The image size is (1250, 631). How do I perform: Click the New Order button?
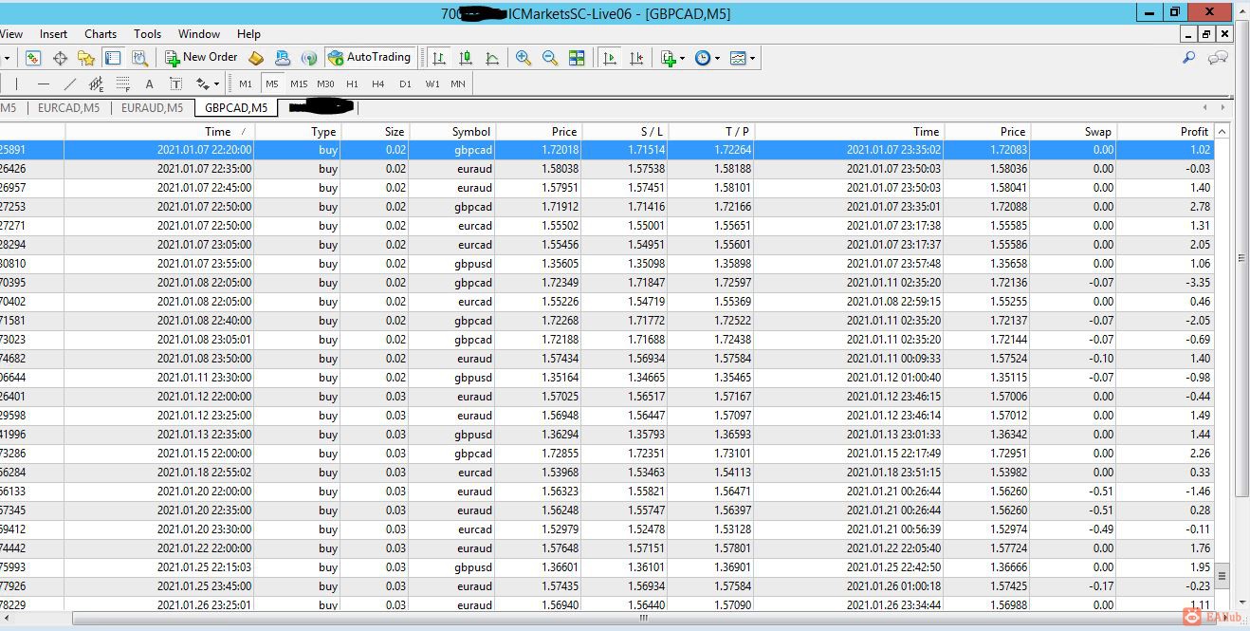(201, 57)
